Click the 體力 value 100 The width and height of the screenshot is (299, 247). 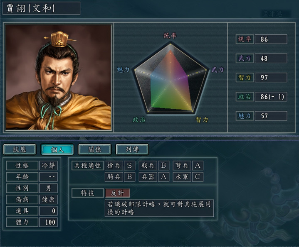[x=48, y=222]
